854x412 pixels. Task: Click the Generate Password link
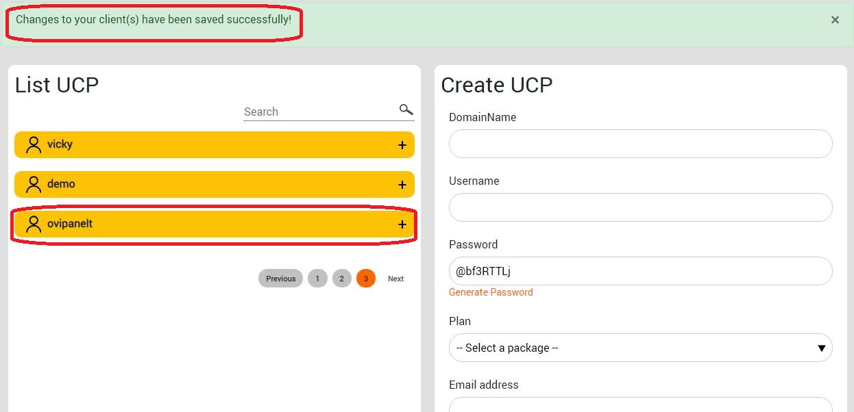[491, 292]
